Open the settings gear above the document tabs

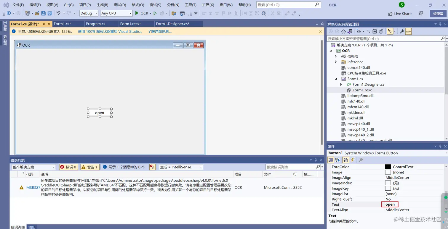pyautogui.click(x=322, y=24)
